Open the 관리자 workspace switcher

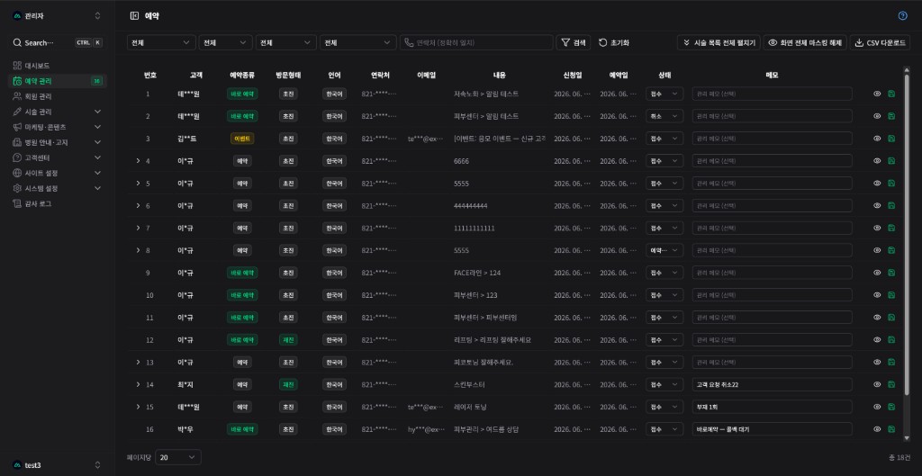57,16
